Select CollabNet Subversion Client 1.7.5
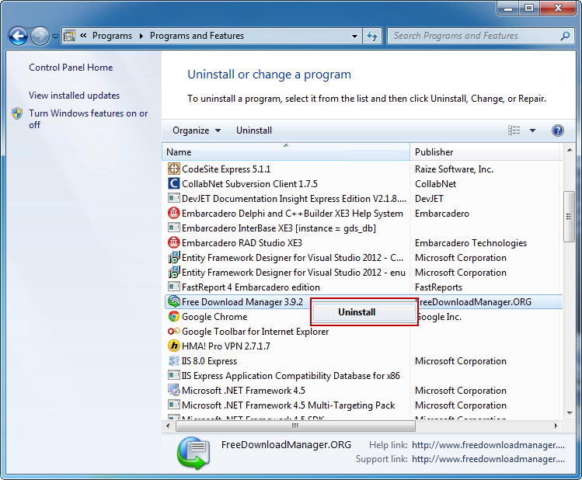This screenshot has height=480, width=582. coord(249,184)
